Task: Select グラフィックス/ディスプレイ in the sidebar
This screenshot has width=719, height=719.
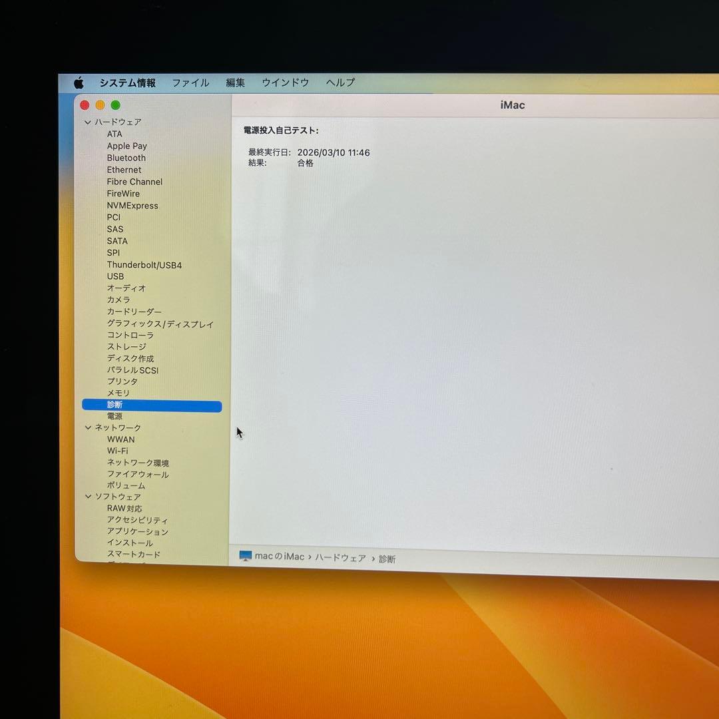Action: coord(160,324)
